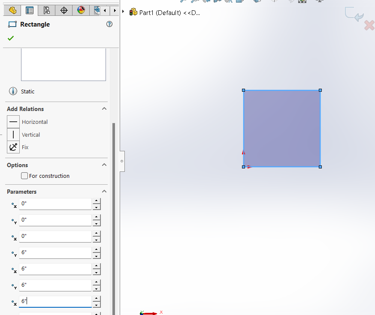Increase the first point X value
This screenshot has width=375, height=315.
pos(97,201)
